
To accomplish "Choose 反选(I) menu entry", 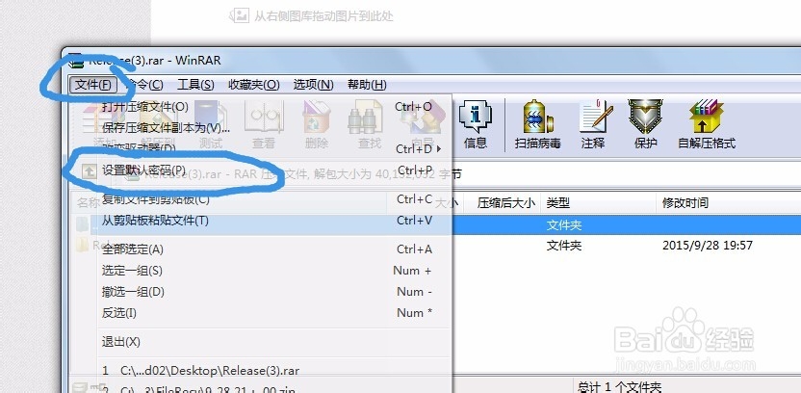I will 274,313.
